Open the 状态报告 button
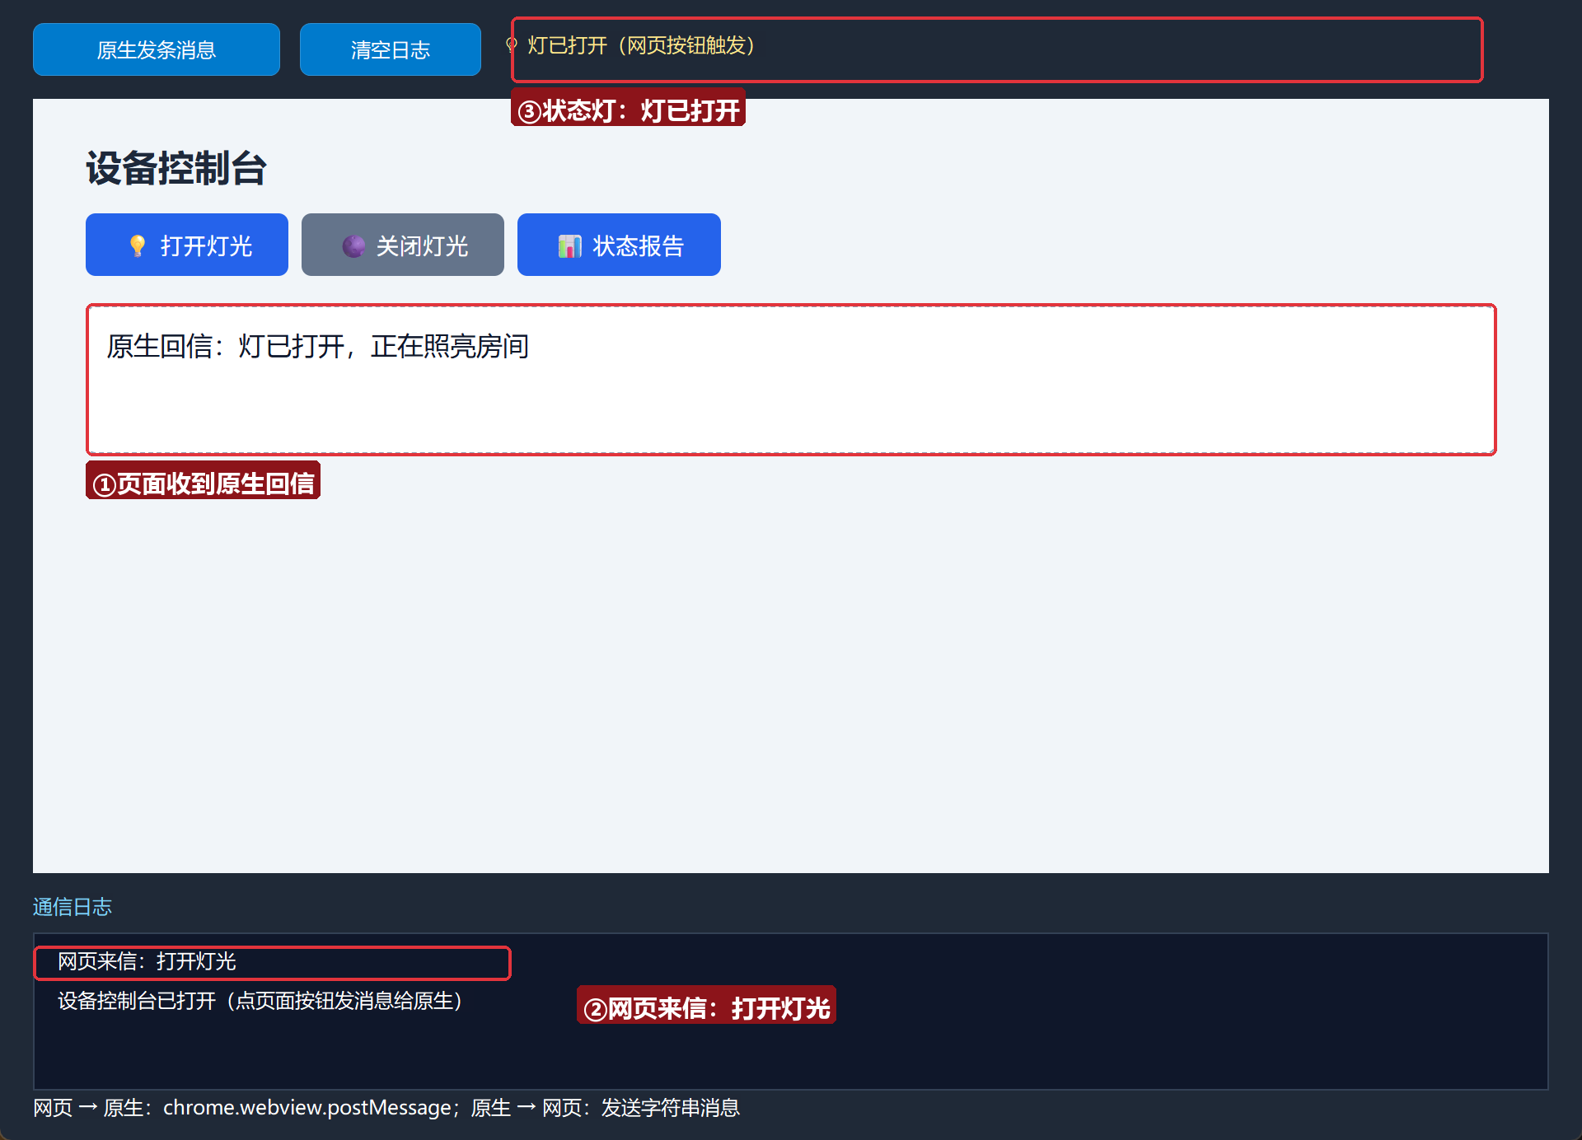The height and width of the screenshot is (1140, 1582). tap(619, 245)
